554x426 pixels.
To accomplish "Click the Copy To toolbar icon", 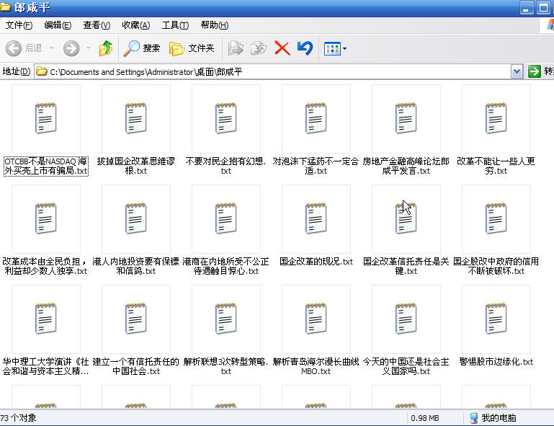I will click(259, 48).
